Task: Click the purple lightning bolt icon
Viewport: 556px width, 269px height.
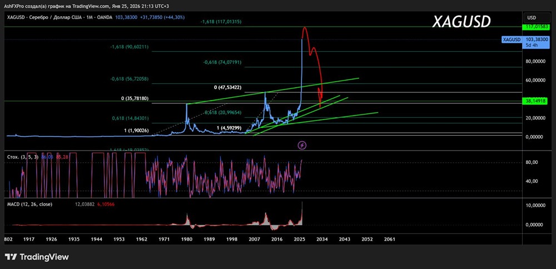Action: pyautogui.click(x=302, y=145)
